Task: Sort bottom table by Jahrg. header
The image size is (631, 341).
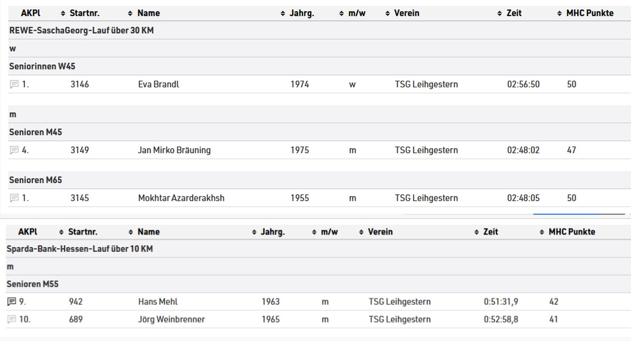Action: [273, 232]
